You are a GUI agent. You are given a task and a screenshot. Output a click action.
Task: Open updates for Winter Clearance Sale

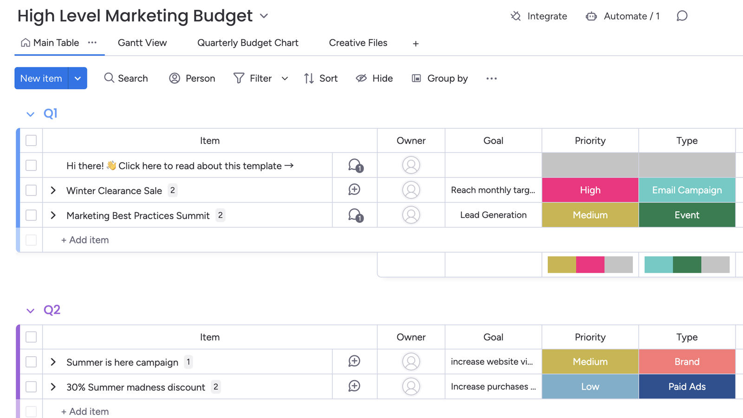[x=354, y=190]
